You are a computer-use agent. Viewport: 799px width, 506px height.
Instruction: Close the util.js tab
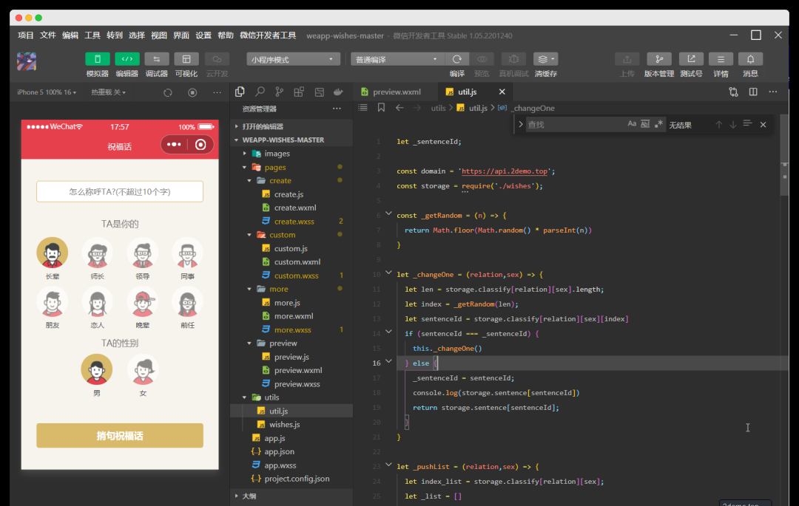click(x=502, y=92)
